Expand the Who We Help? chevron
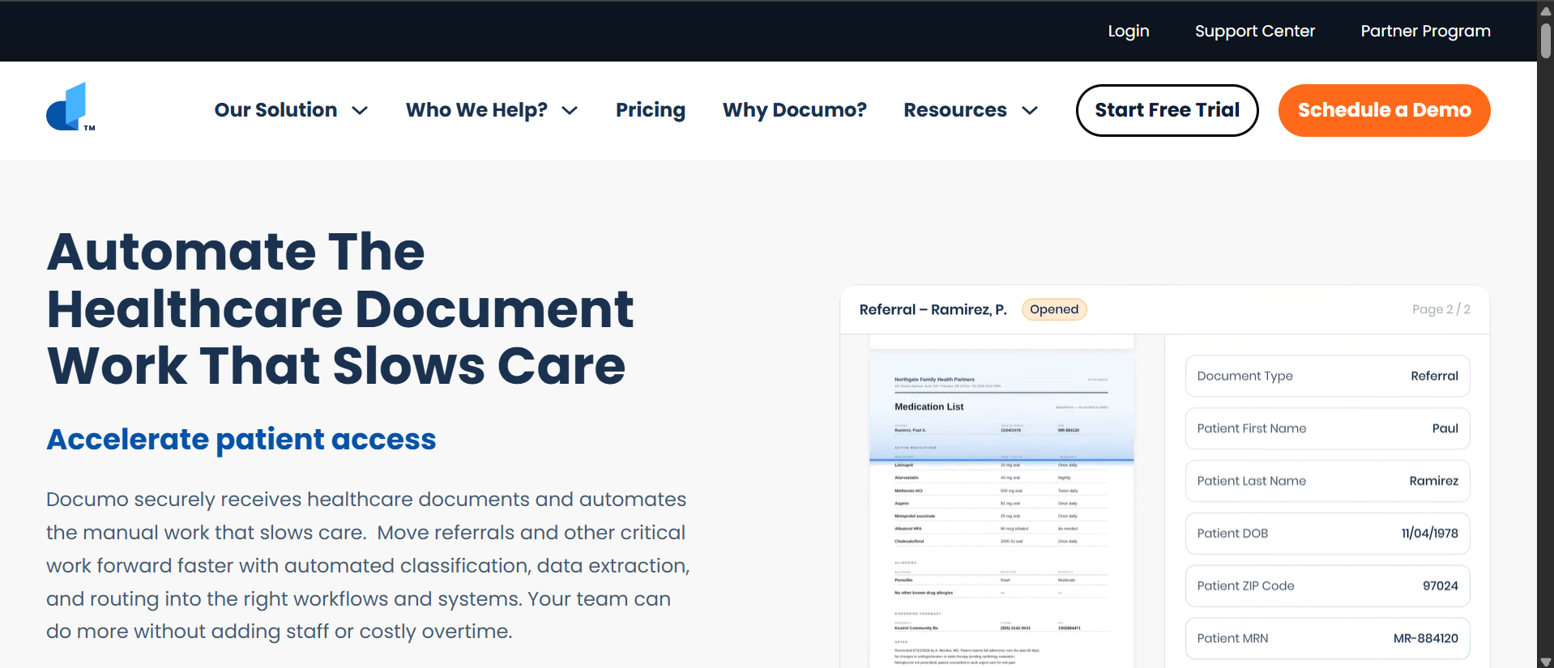The width and height of the screenshot is (1554, 668). point(570,111)
